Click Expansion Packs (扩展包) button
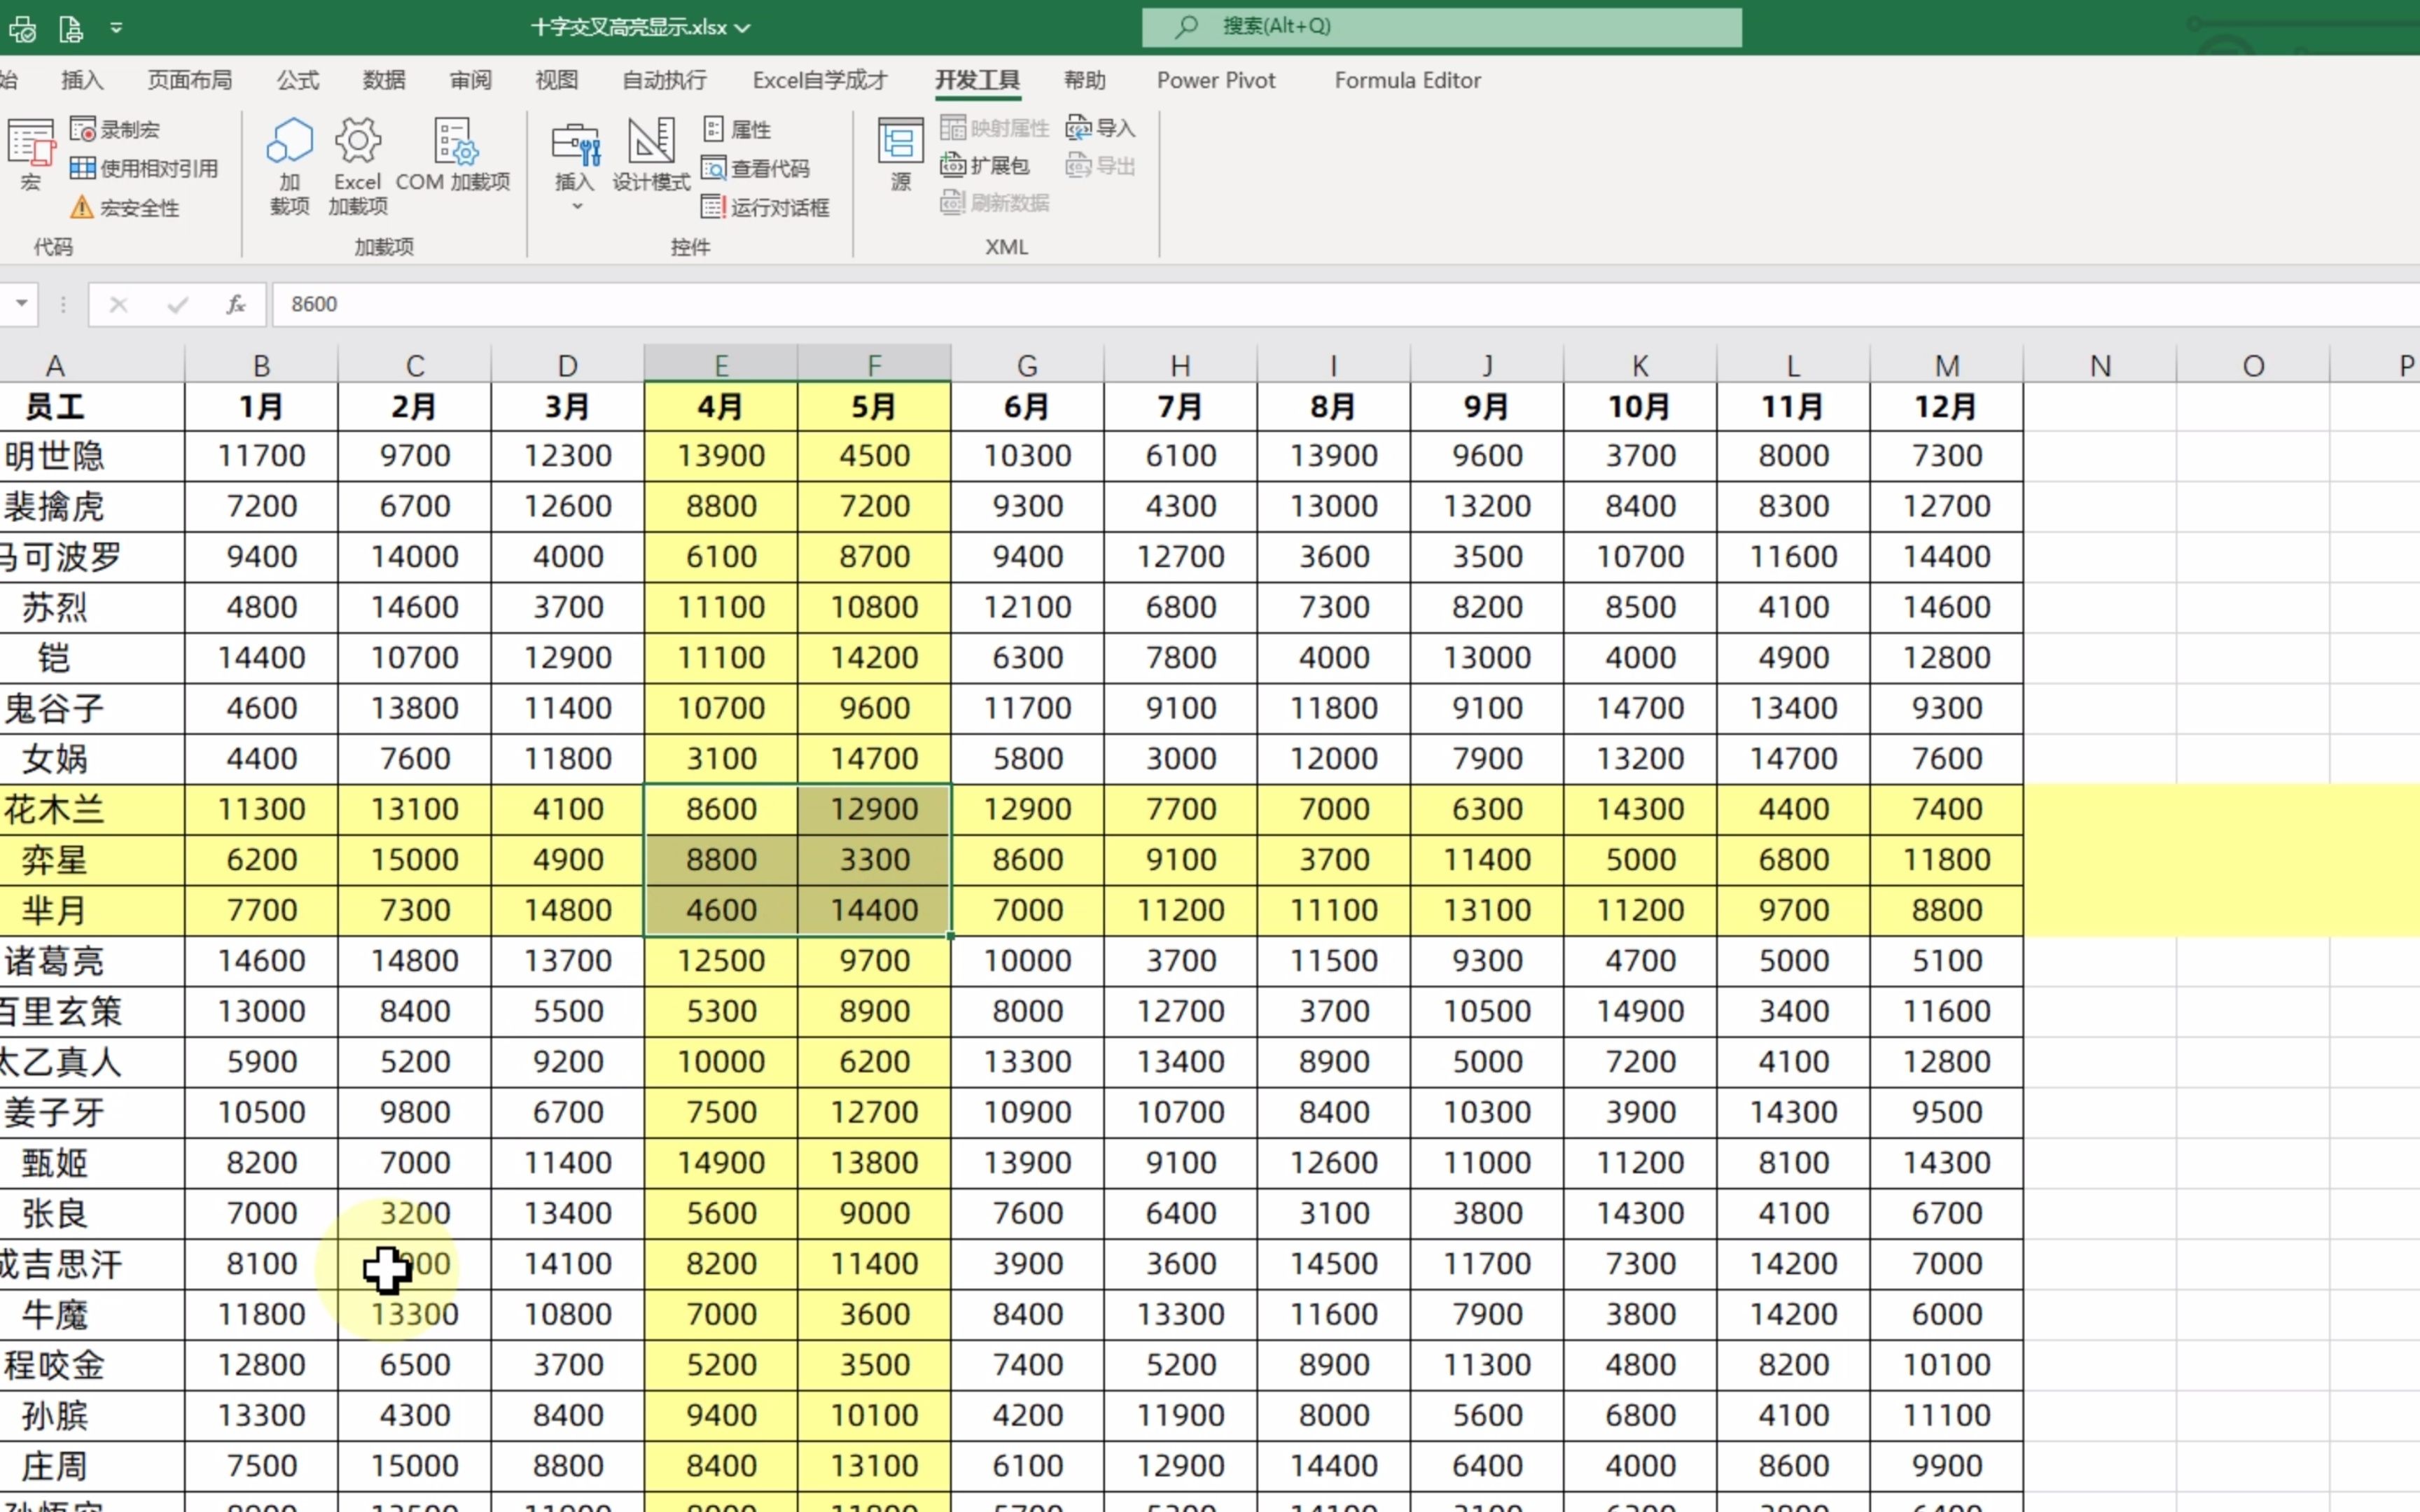This screenshot has width=2420, height=1512. (x=985, y=166)
